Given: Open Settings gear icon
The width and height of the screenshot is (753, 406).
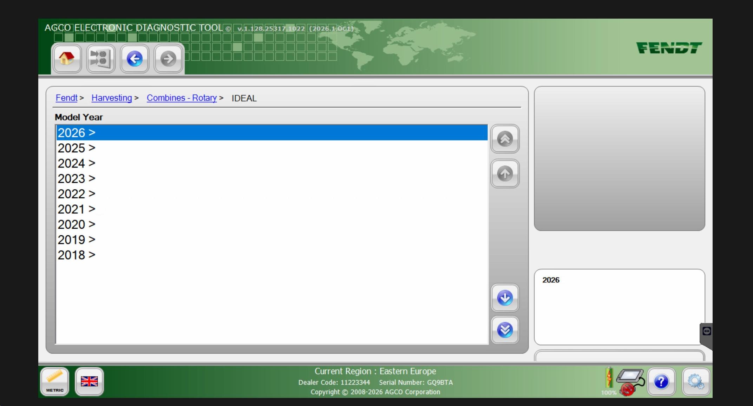Looking at the screenshot, I should [x=696, y=382].
